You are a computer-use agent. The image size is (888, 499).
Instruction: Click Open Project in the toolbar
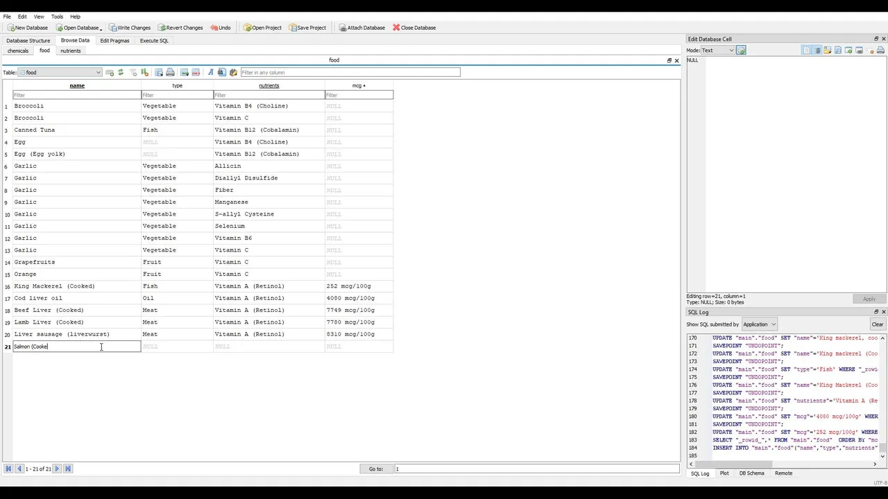(x=262, y=28)
